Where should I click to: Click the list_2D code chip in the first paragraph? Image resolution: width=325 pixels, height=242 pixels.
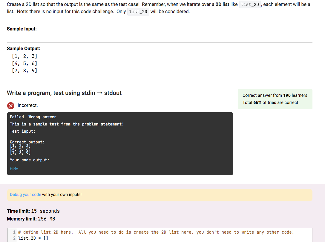click(250, 4)
